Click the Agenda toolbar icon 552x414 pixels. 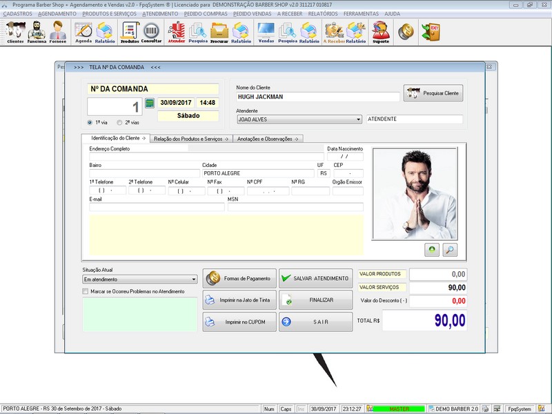click(x=83, y=32)
